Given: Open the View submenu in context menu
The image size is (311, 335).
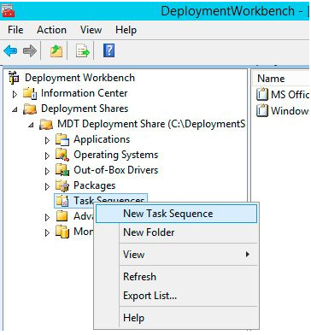Looking at the screenshot, I should [176, 255].
